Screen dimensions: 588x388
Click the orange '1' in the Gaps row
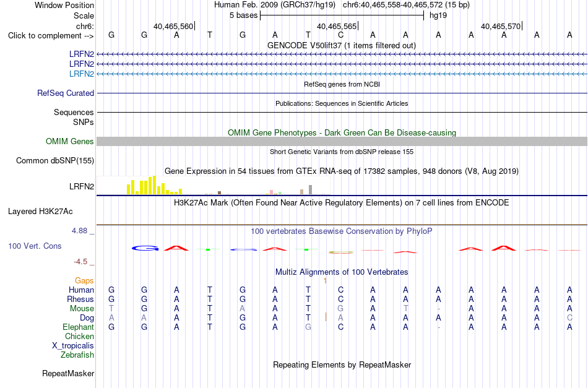[325, 281]
